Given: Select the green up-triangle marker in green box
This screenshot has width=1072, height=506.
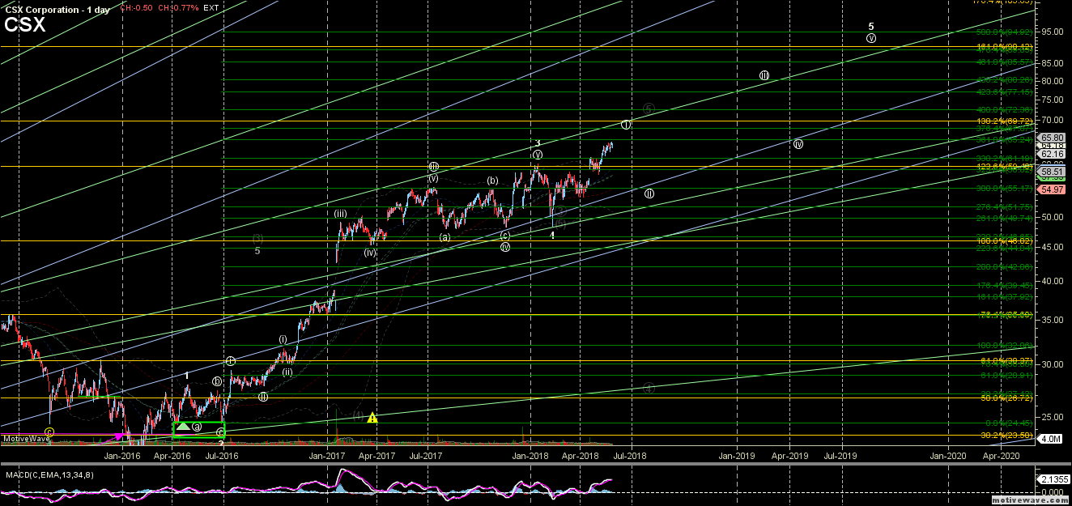Looking at the screenshot, I should coord(183,427).
